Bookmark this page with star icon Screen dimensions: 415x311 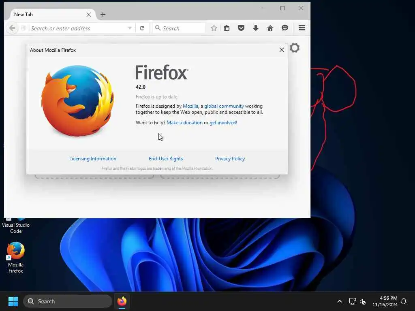pos(214,28)
